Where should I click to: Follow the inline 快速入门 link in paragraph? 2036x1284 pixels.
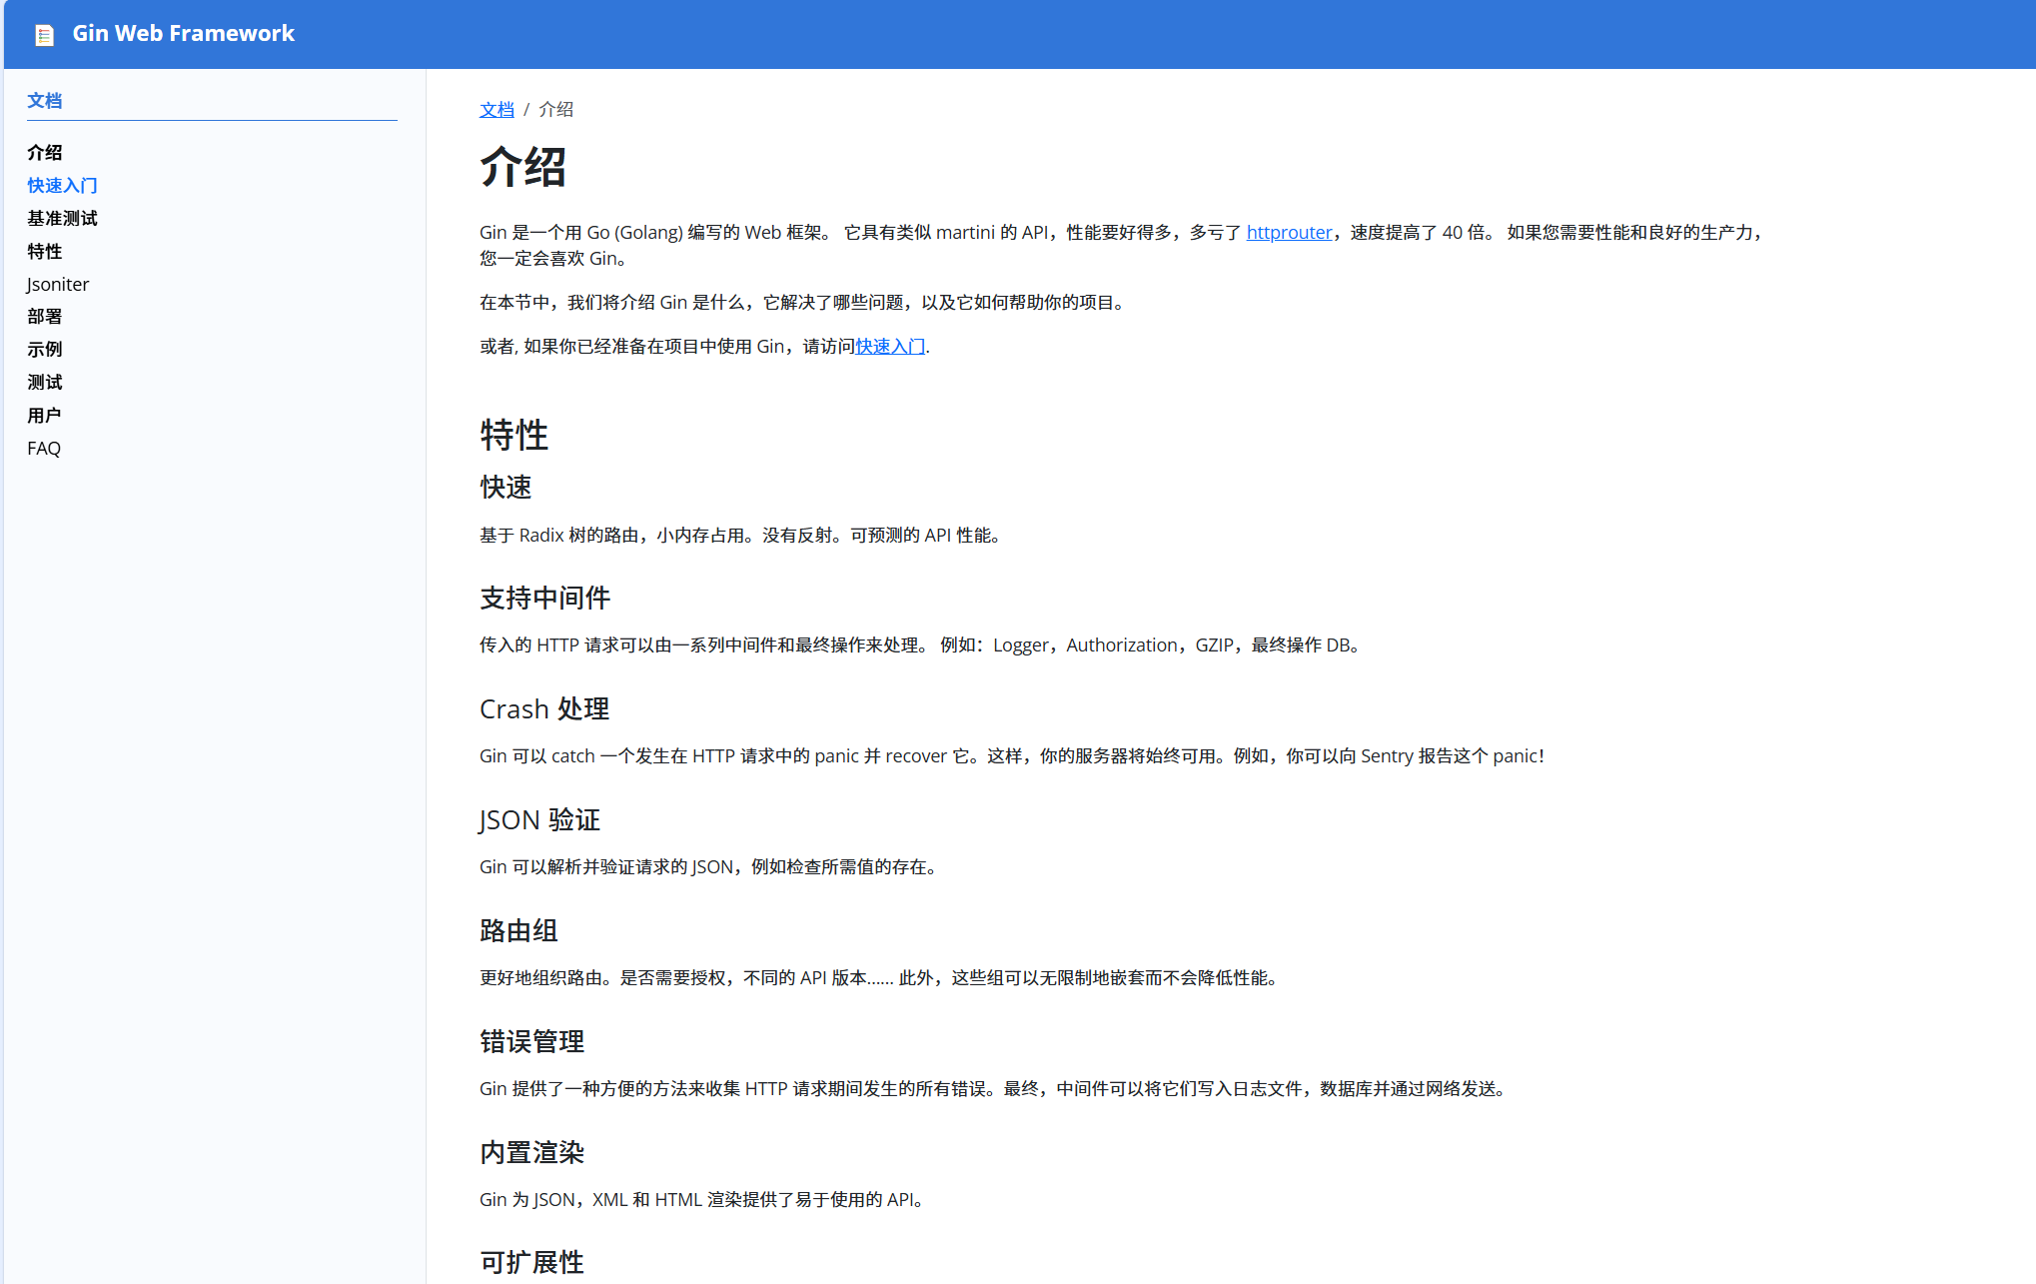[890, 347]
